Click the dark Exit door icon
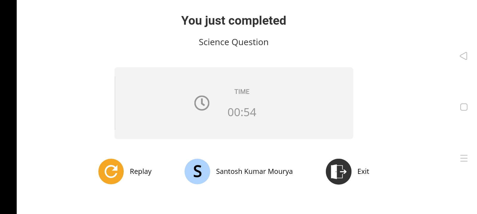Screen dimensions: 477x214 (x=339, y=171)
